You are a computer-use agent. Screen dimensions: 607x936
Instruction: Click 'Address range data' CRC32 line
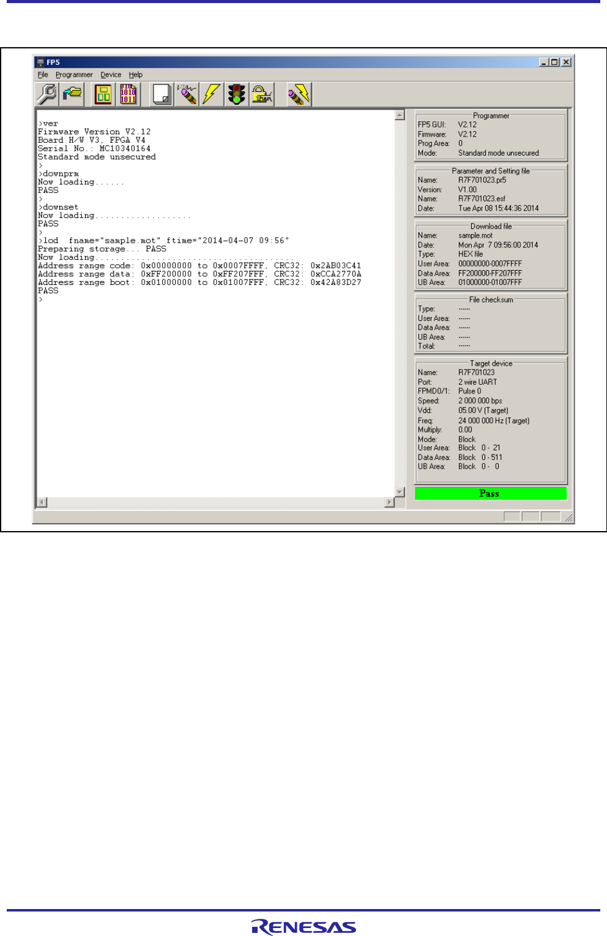199,274
